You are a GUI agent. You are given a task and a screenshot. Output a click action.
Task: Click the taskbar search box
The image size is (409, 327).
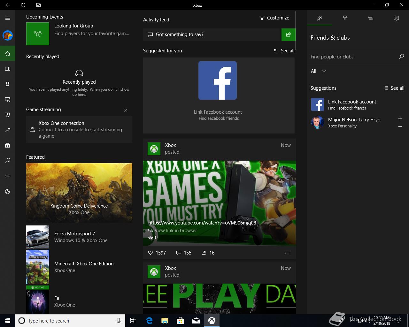click(x=70, y=321)
